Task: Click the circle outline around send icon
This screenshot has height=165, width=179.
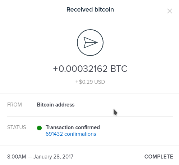Action: point(90,43)
